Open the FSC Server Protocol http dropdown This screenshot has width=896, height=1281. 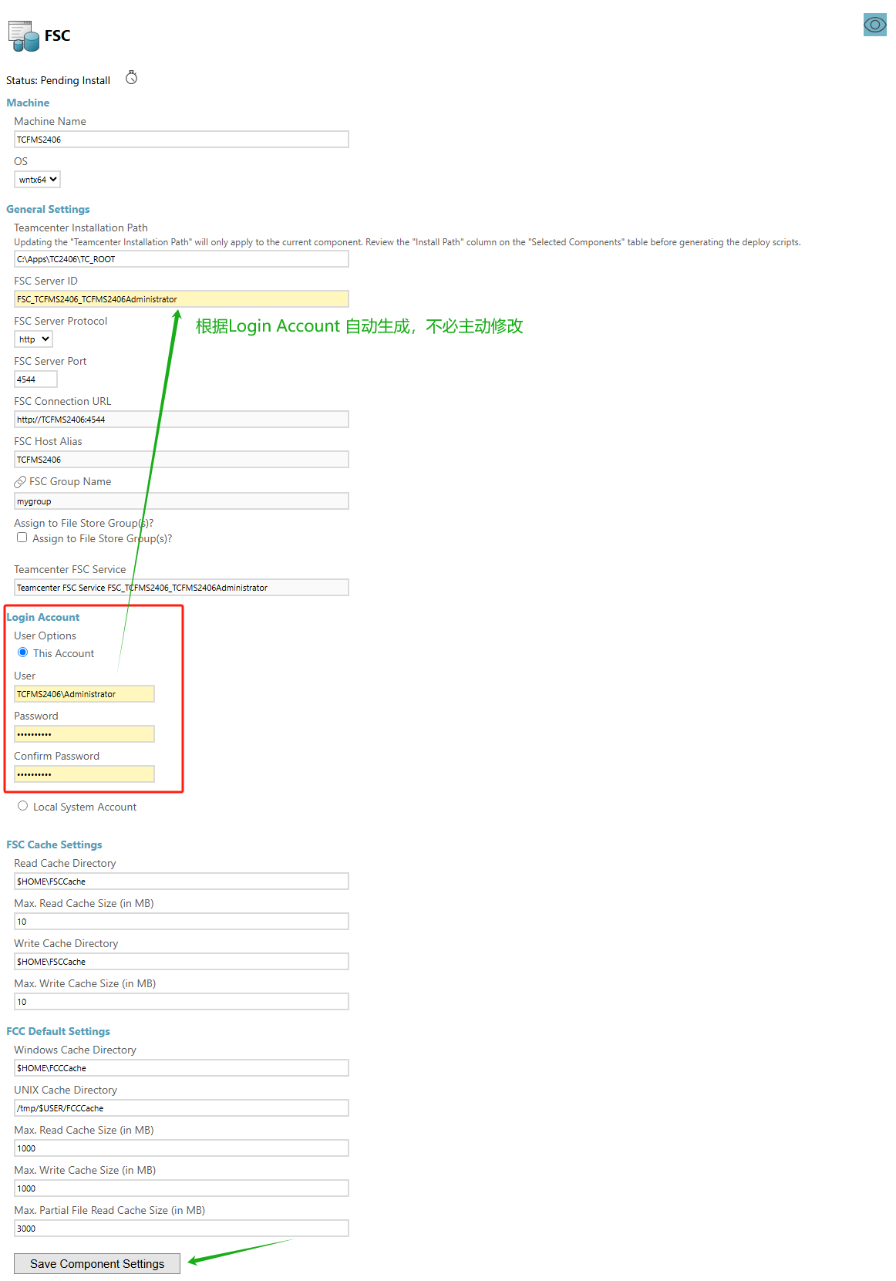[34, 339]
